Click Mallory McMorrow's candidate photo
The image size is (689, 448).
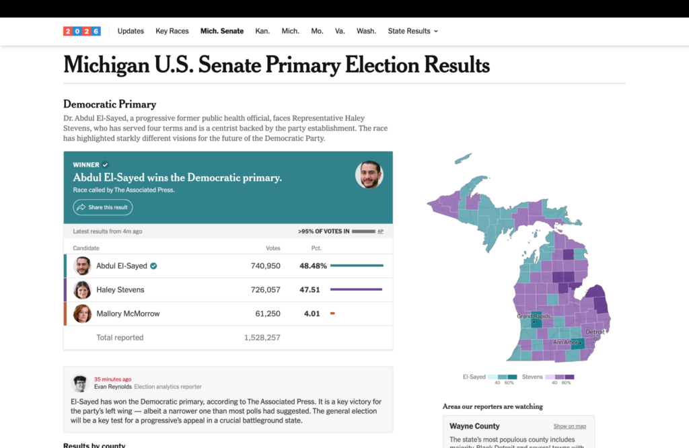pos(82,313)
